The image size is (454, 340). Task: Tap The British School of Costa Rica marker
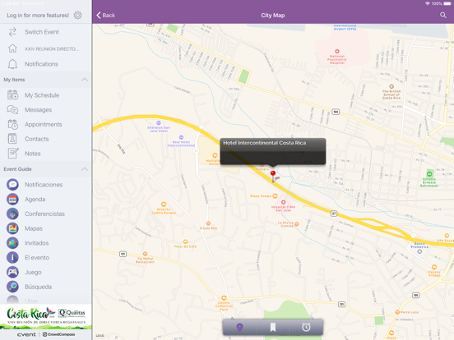[391, 86]
